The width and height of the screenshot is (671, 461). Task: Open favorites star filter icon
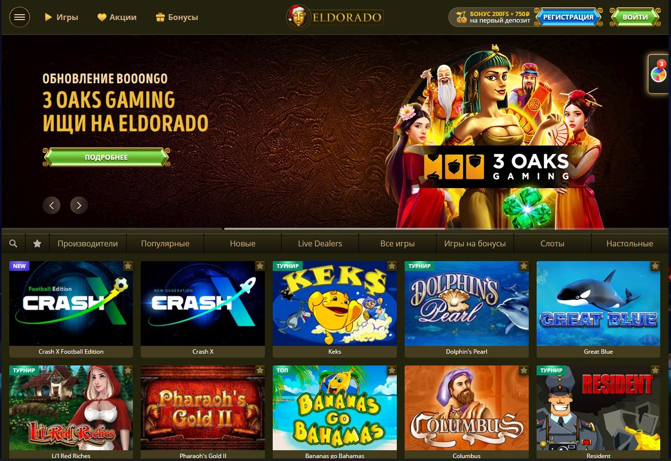[37, 243]
